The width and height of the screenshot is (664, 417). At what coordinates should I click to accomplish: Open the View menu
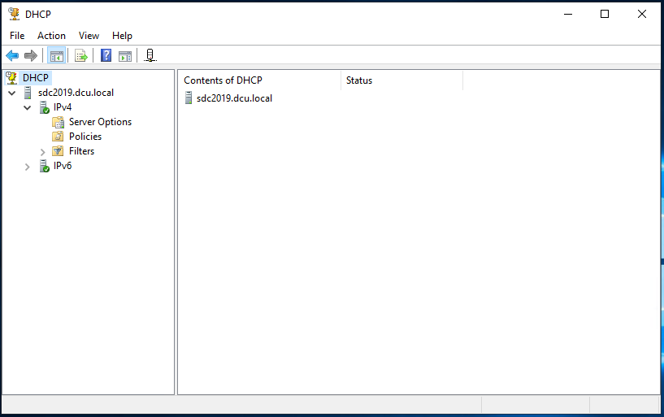[89, 36]
